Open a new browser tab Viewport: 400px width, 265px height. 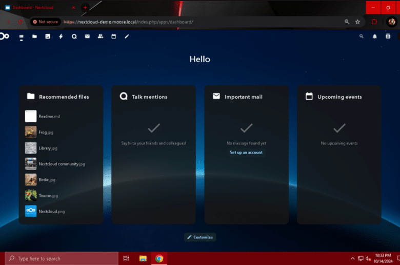point(85,8)
